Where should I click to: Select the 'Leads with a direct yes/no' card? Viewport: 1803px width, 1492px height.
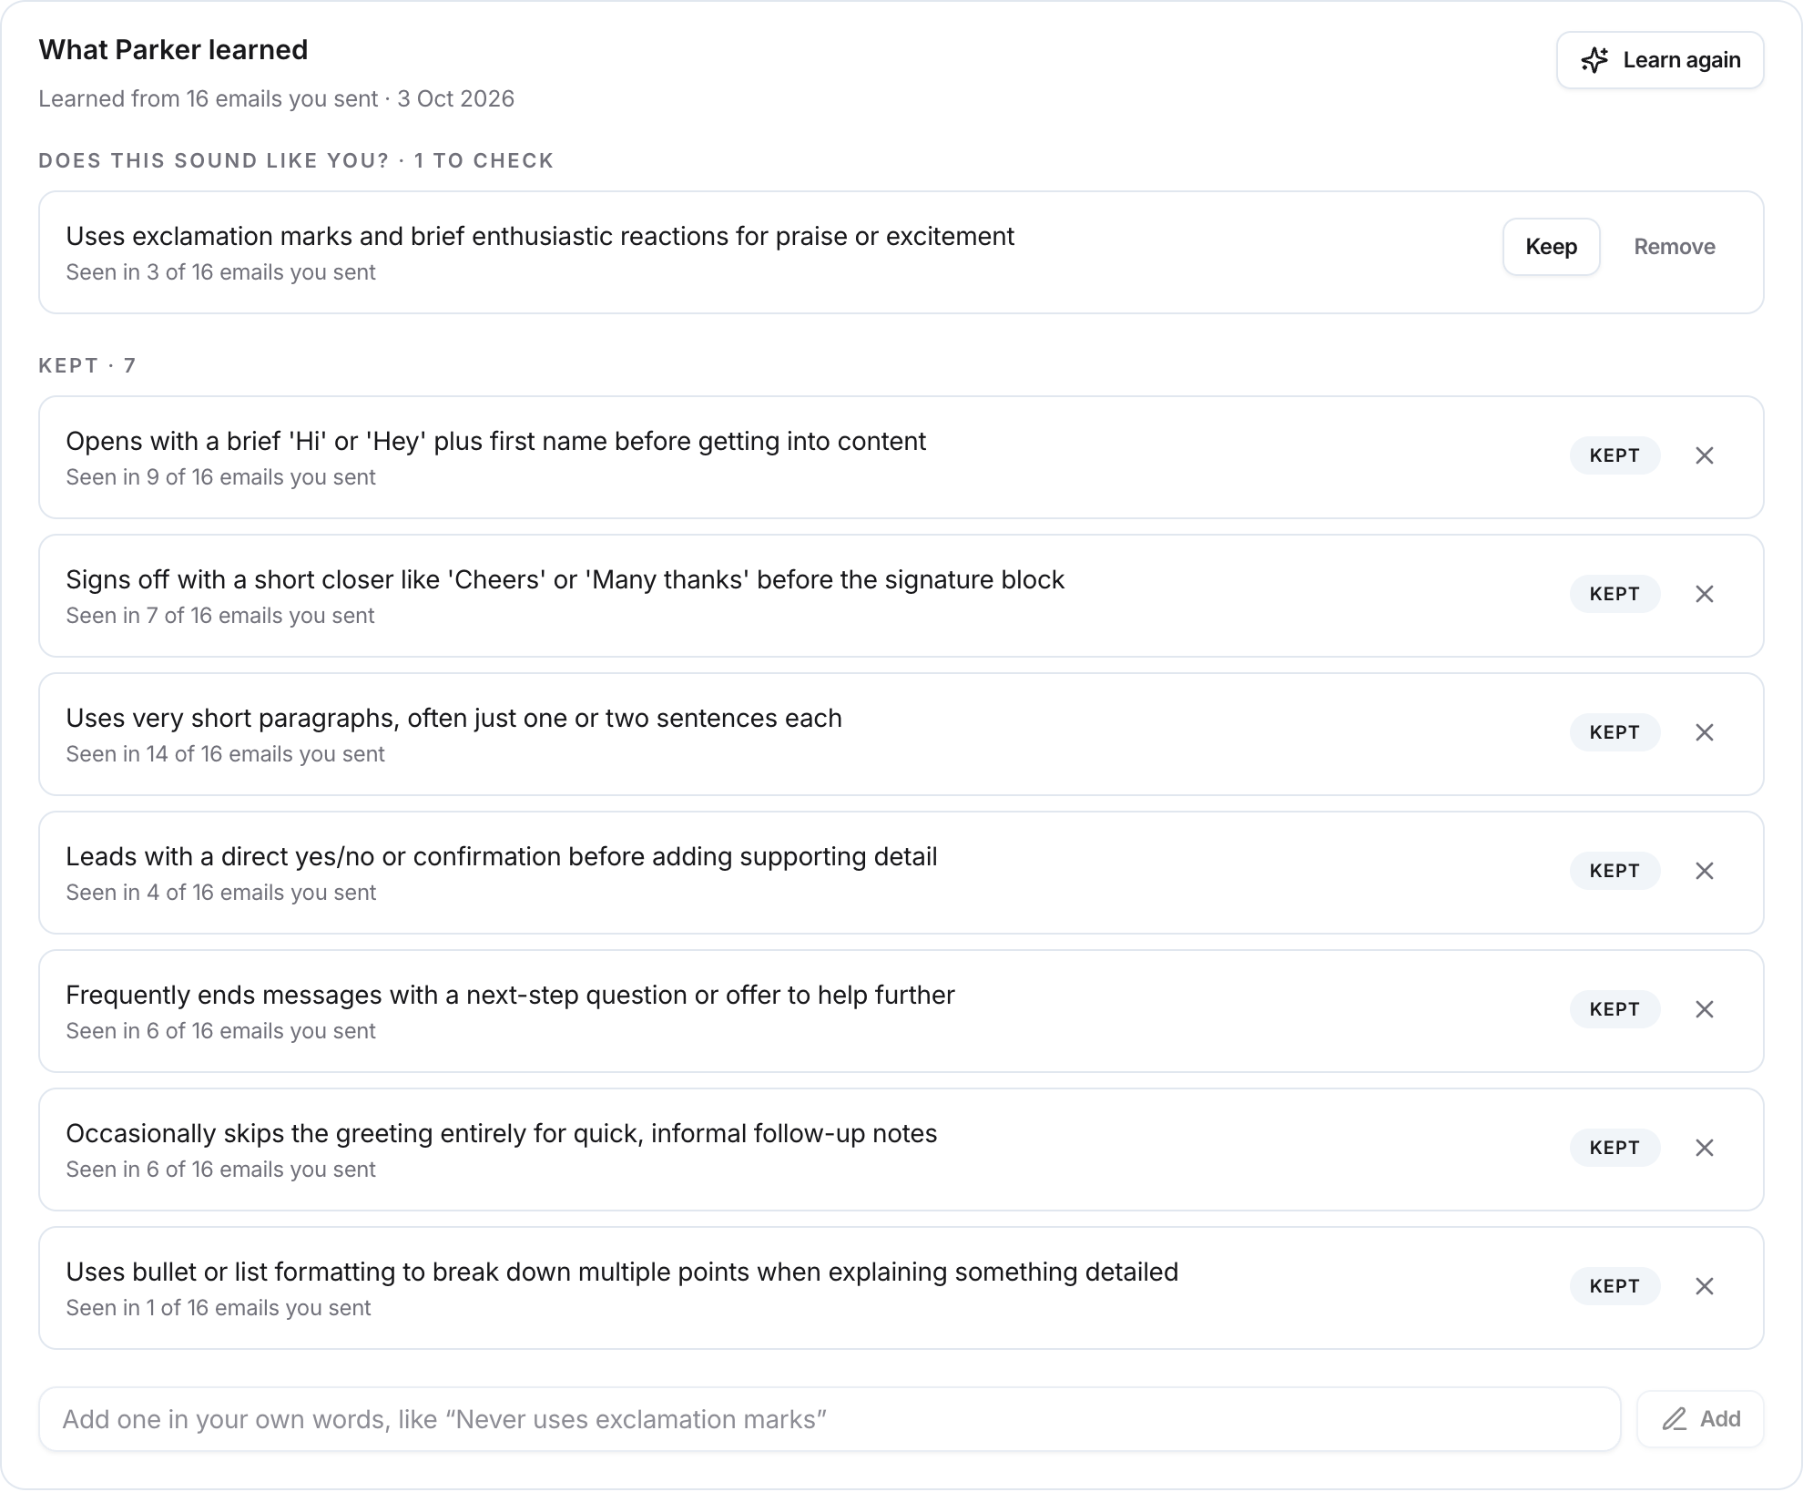pos(901,873)
